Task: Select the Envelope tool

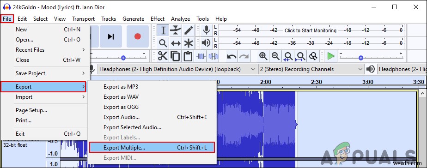Action: click(x=176, y=30)
